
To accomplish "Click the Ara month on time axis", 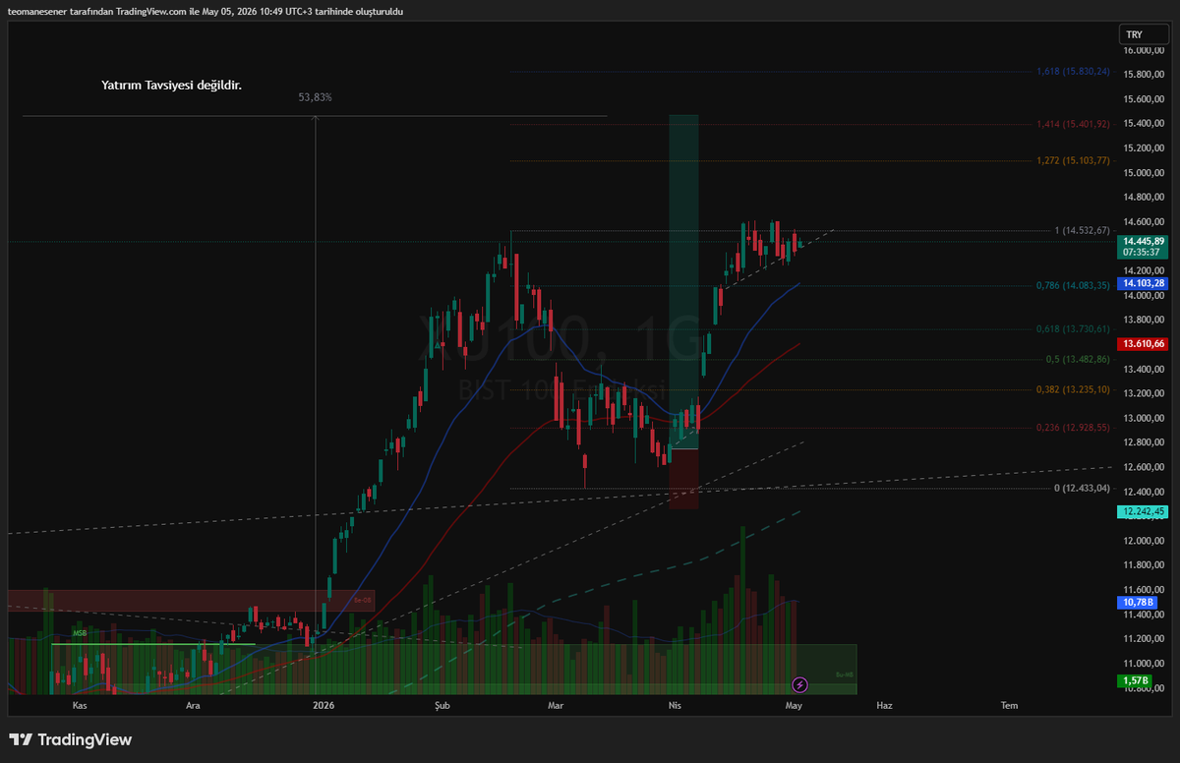I will (x=194, y=706).
